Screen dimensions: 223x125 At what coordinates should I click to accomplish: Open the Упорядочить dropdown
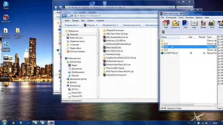(x=71, y=25)
